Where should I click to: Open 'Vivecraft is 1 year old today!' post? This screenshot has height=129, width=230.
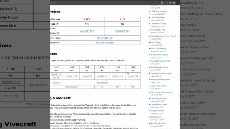161,73
